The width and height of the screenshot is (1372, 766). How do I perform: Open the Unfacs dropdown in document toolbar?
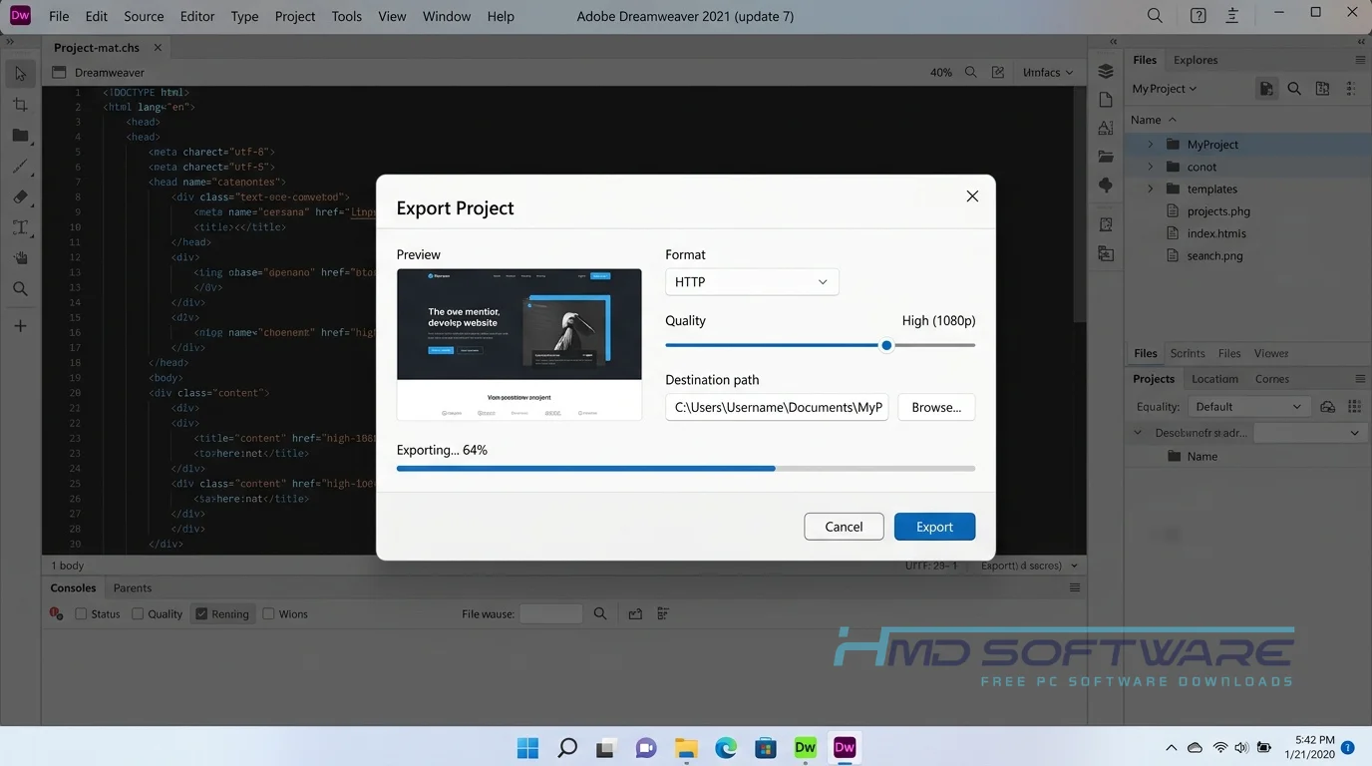tap(1049, 73)
